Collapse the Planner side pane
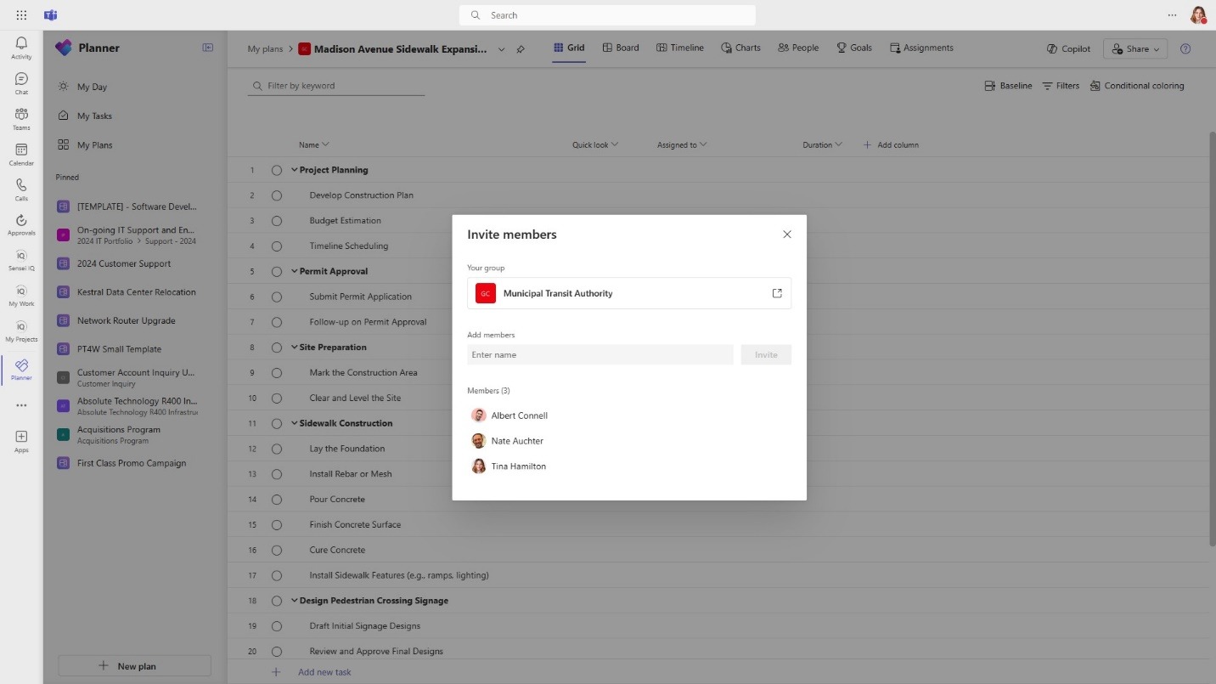Viewport: 1216px width, 684px height. click(x=208, y=48)
